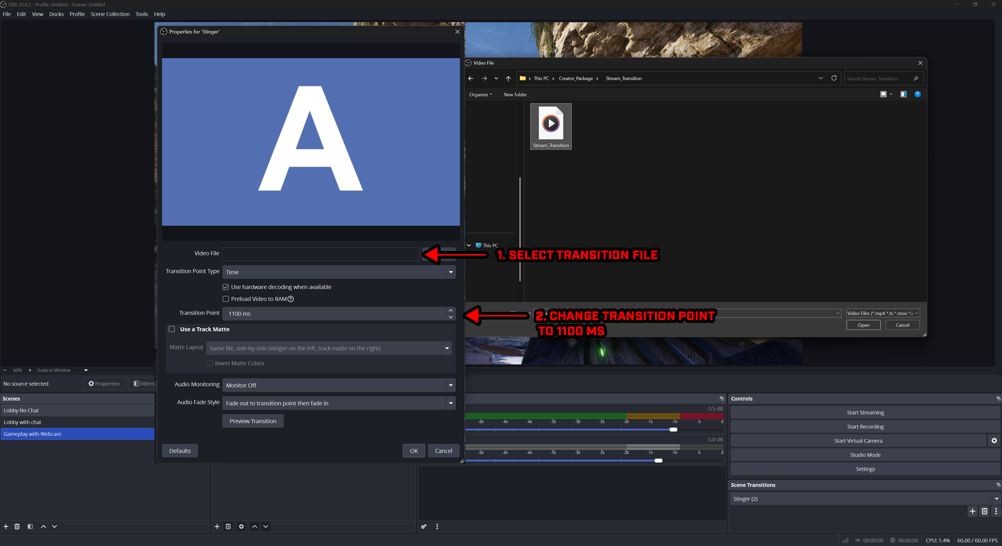Open source properties via the gear icon

241,526
